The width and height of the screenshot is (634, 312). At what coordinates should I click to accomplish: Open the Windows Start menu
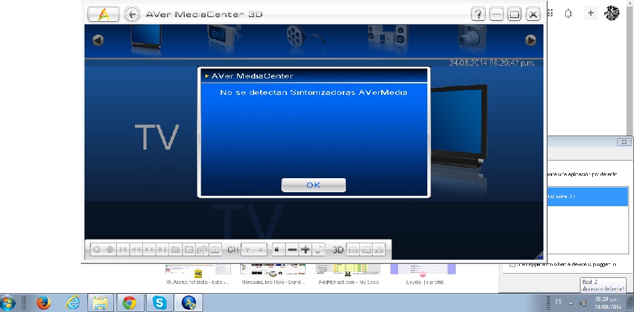tap(7, 303)
